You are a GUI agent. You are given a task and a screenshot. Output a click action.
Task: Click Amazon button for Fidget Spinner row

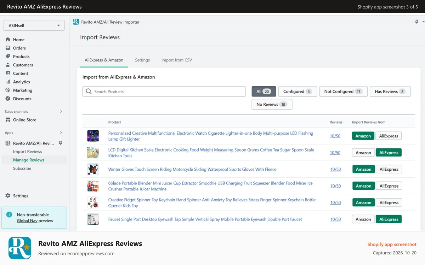click(x=363, y=202)
